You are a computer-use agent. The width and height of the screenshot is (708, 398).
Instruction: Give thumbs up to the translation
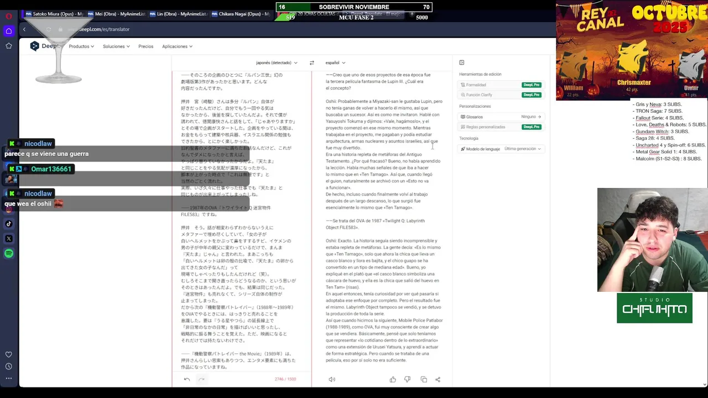(393, 379)
